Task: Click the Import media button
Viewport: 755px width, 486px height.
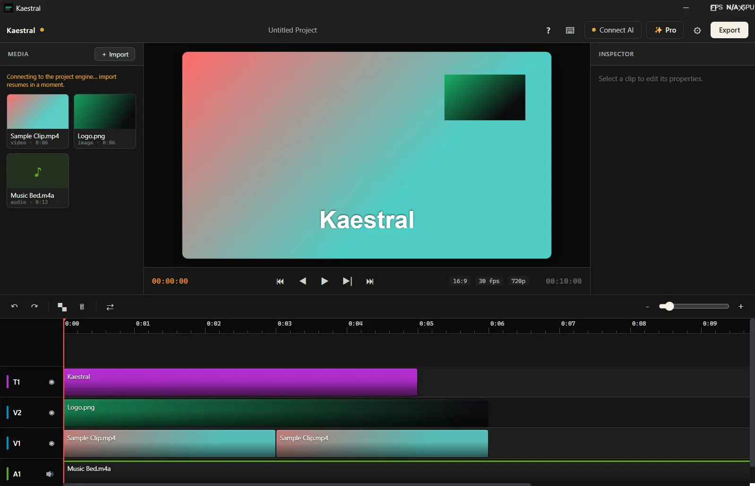Action: pyautogui.click(x=115, y=54)
